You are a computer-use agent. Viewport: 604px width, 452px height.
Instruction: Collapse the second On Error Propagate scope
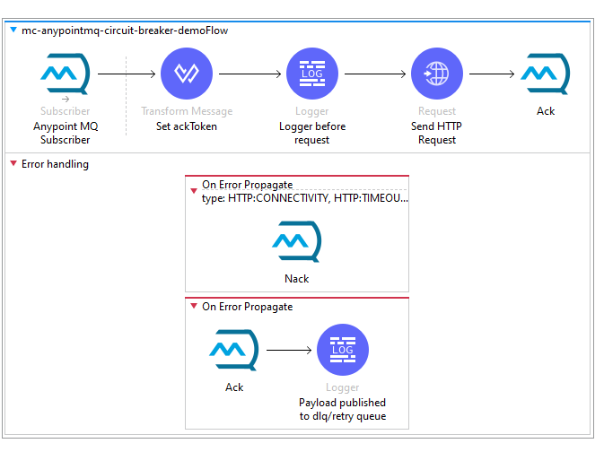pos(193,307)
